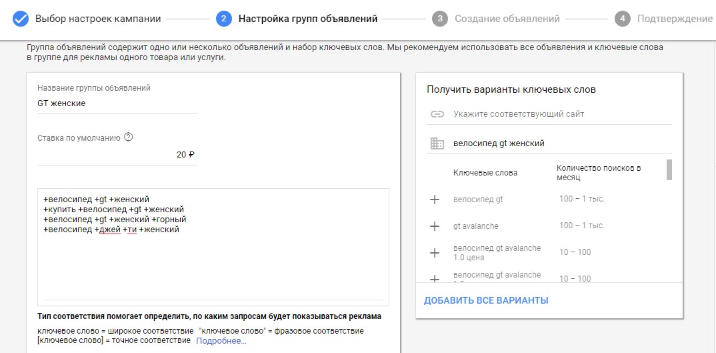Edit ad group name field 'GT женские'
This screenshot has height=353, width=716.
(117, 104)
